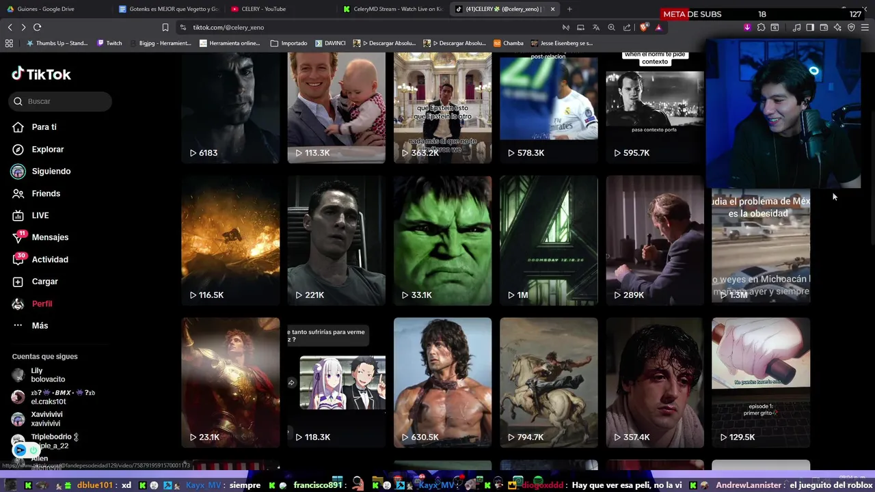Open the Rambo video with 630.5K views
875x492 pixels.
point(442,383)
